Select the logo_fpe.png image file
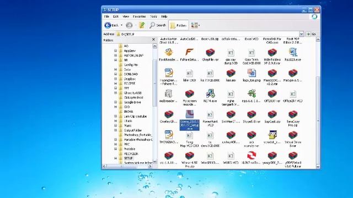 tap(252, 73)
